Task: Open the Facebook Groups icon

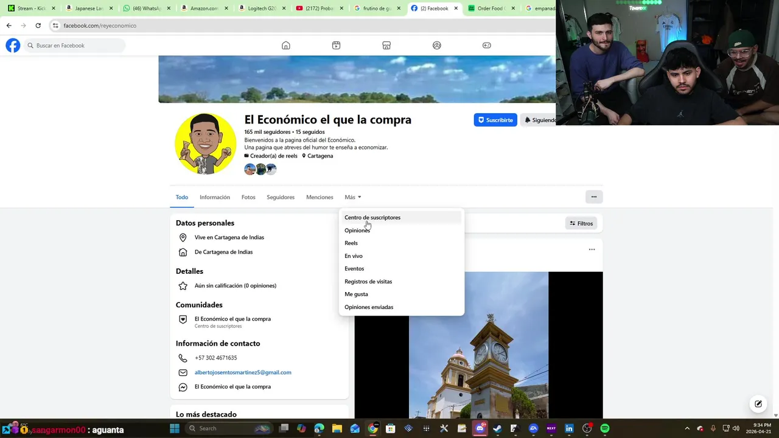Action: coord(437,46)
